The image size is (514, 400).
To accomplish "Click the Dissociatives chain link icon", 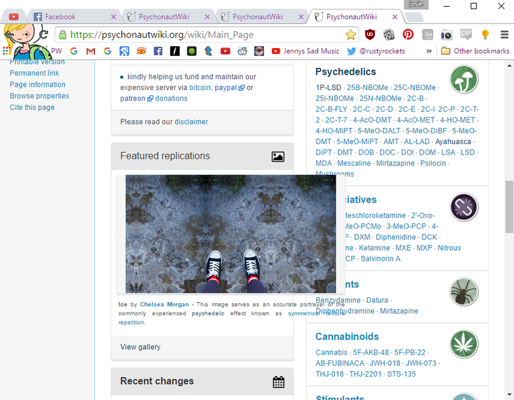I will point(464,207).
